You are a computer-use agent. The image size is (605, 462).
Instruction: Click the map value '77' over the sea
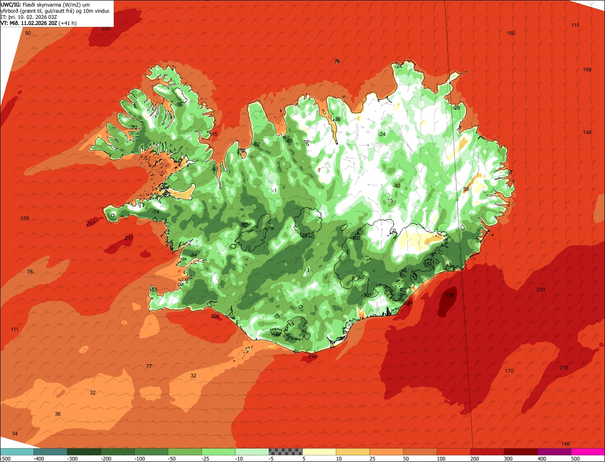point(149,366)
